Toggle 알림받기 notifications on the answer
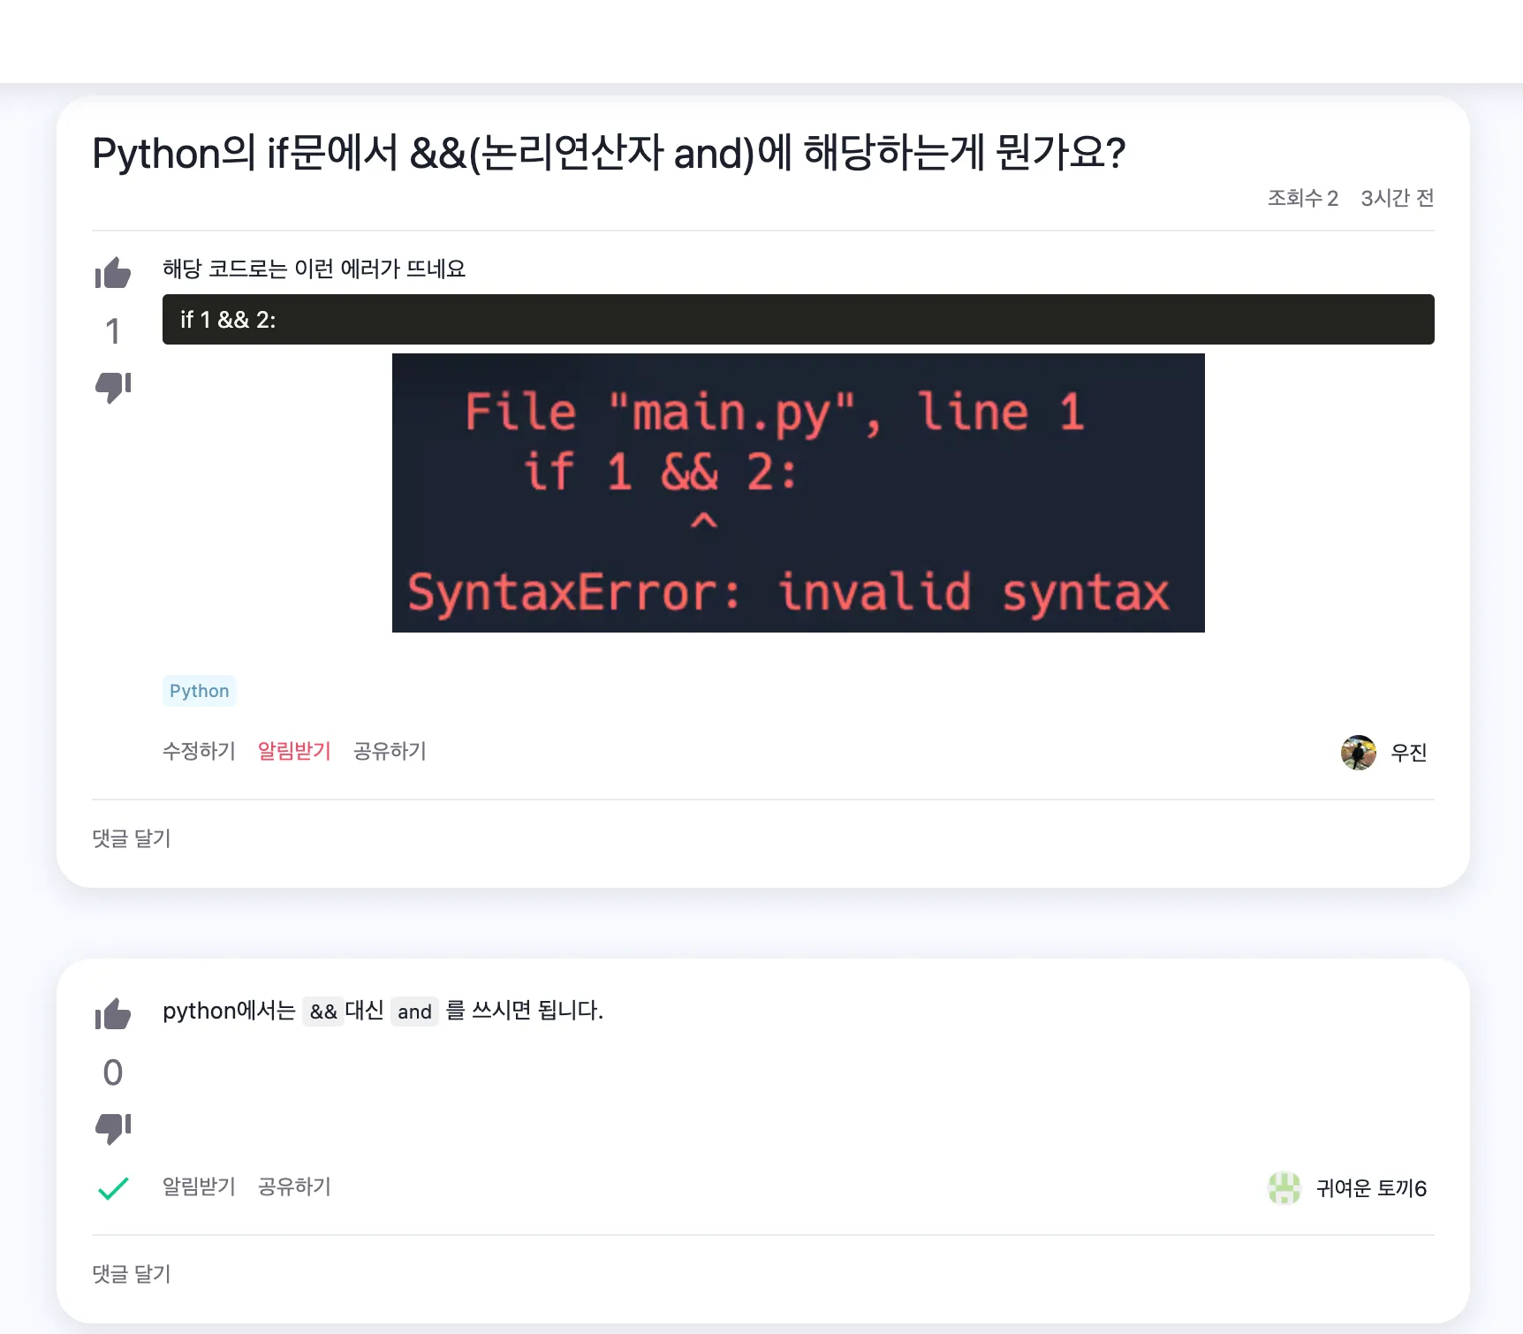This screenshot has height=1334, width=1523. pos(198,1186)
